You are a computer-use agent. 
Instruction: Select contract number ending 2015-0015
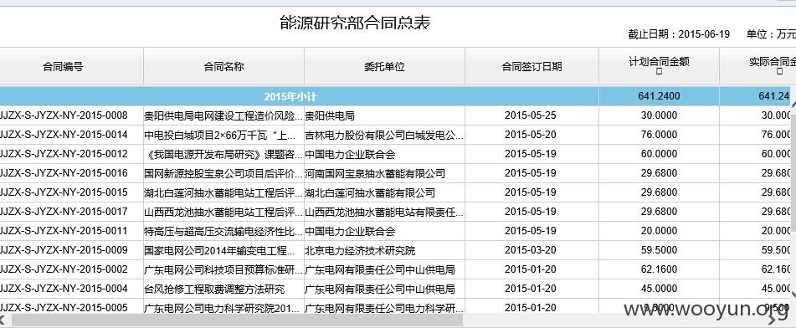(64, 193)
